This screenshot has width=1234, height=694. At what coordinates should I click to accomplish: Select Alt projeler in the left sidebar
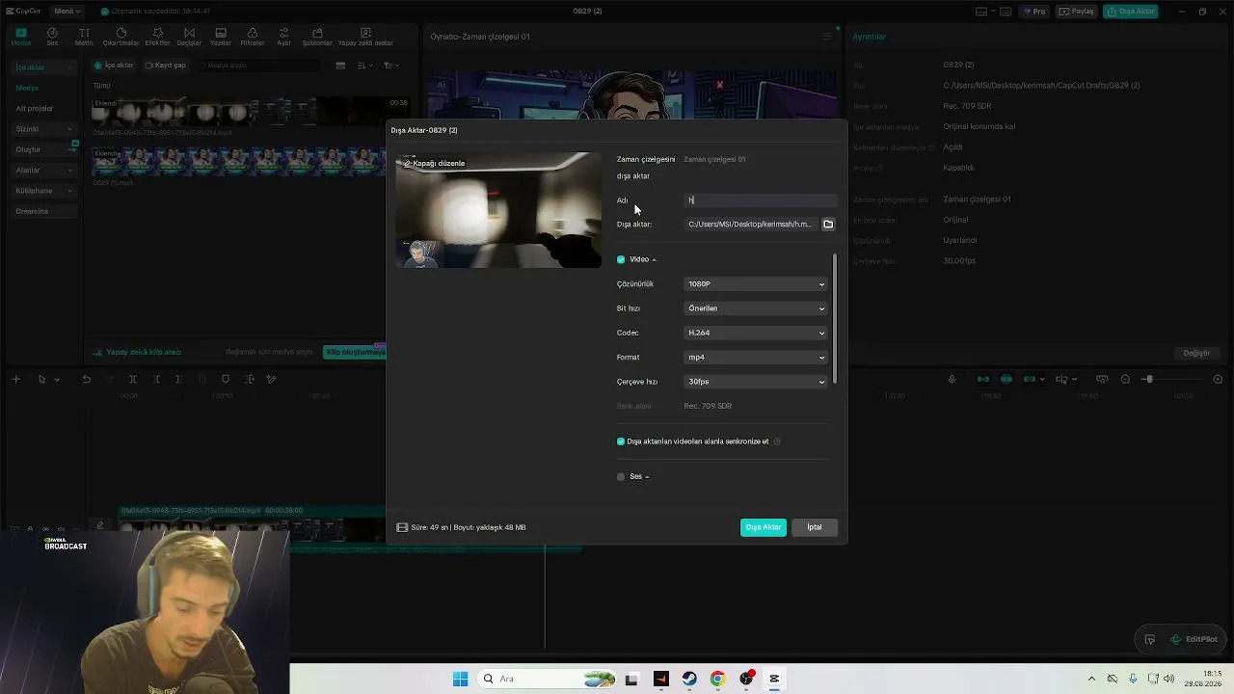point(35,109)
